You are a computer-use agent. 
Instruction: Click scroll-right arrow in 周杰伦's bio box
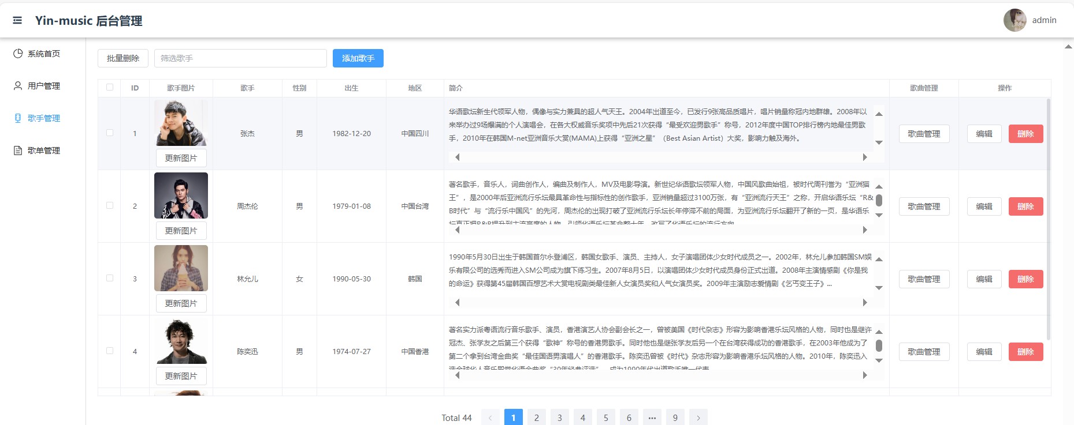click(x=865, y=230)
